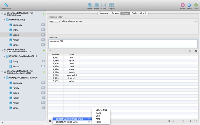
Task: Sort by the name column header
Action: pos(72,54)
